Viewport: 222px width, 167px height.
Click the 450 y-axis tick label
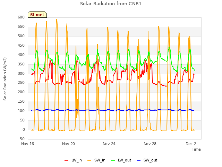(x=21, y=45)
